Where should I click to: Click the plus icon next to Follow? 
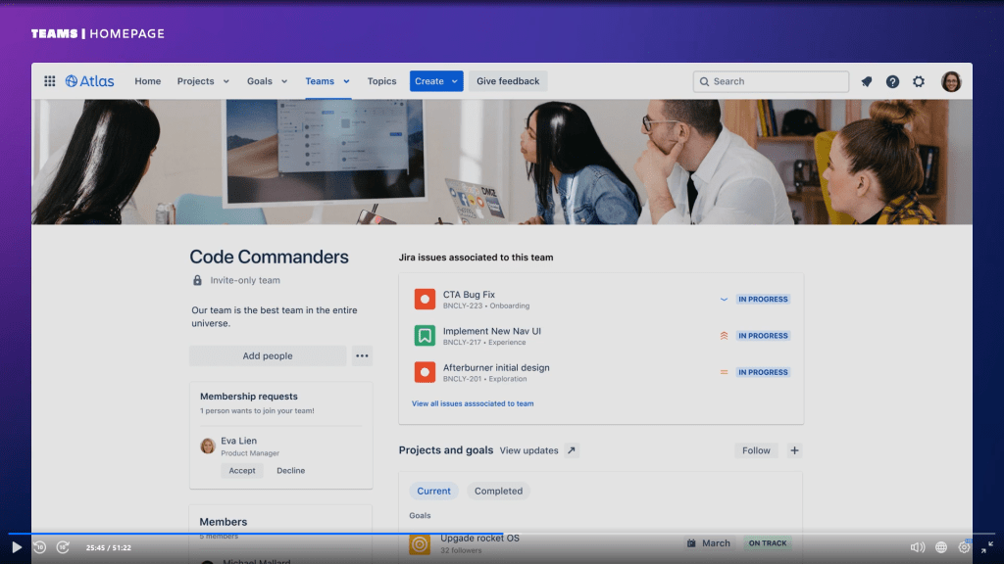coord(795,450)
